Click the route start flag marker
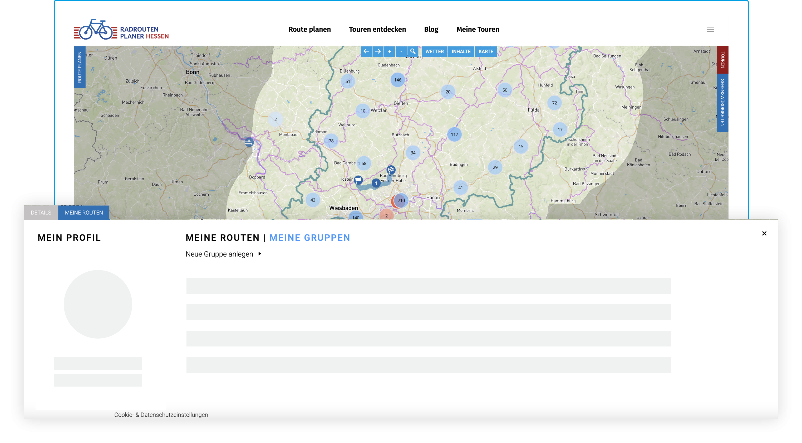 tap(358, 180)
